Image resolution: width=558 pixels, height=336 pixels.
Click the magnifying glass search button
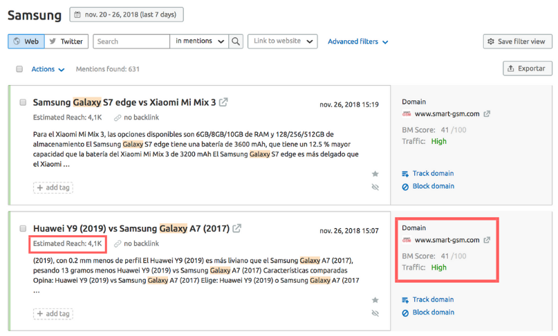pyautogui.click(x=236, y=41)
